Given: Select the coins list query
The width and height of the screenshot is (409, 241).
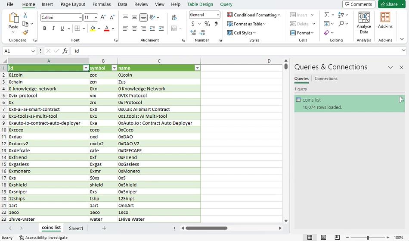Looking at the screenshot, I should pos(350,103).
